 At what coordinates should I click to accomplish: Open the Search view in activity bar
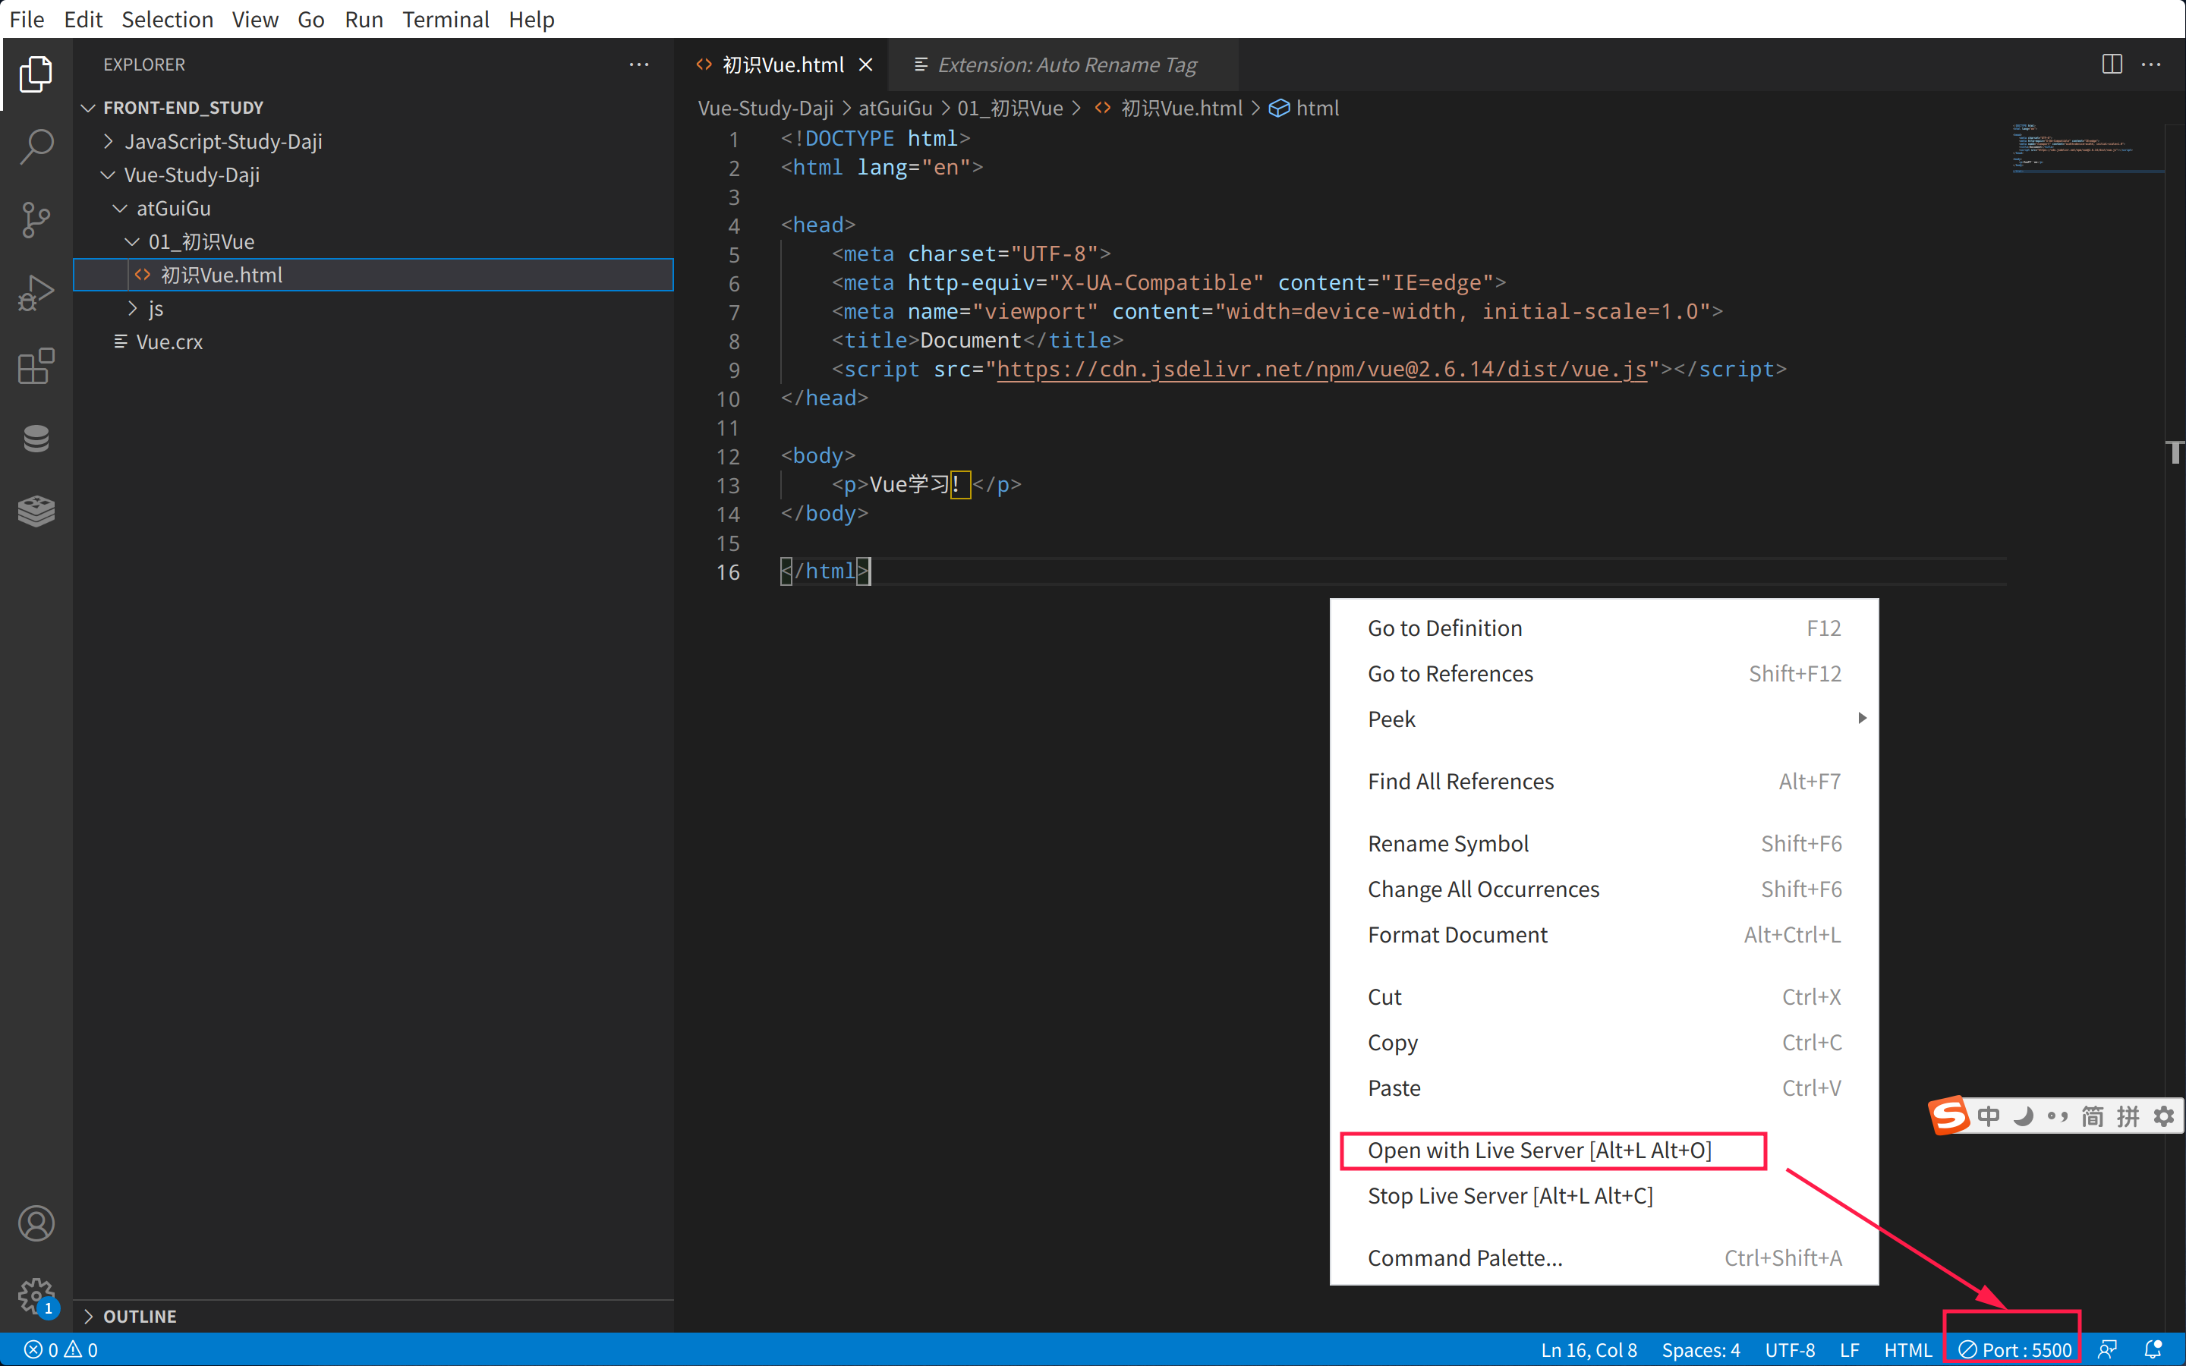click(36, 146)
